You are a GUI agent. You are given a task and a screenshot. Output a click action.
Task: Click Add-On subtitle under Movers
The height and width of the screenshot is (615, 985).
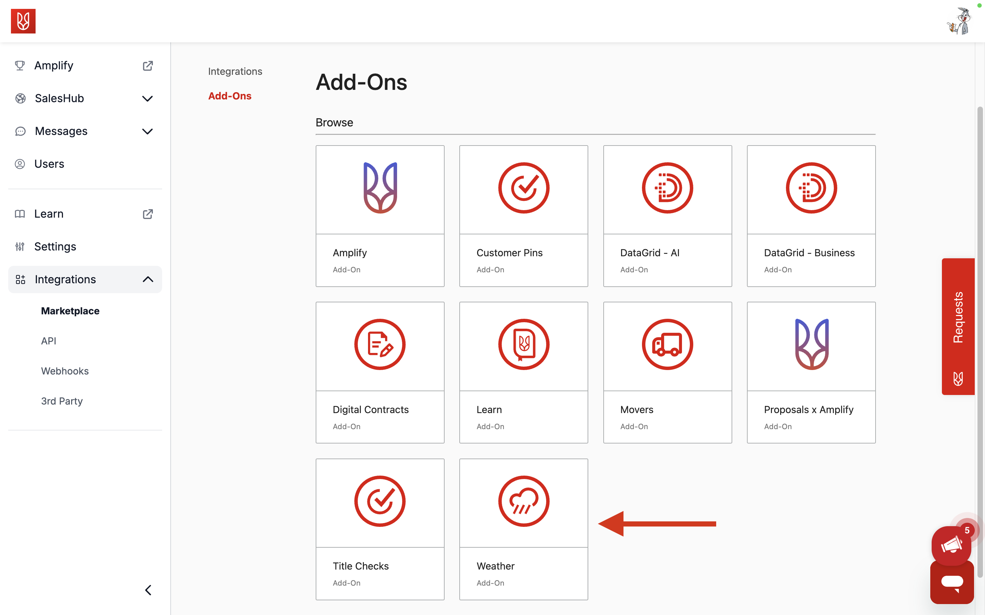pos(634,426)
